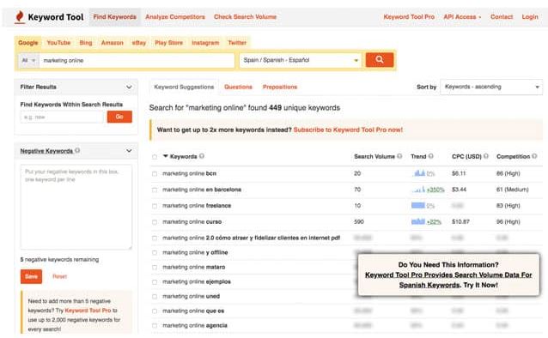548x338 pixels.
Task: Switch to the Prepositions tab
Action: [280, 87]
